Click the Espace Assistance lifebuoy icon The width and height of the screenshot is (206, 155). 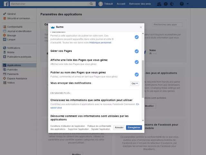pos(5,78)
